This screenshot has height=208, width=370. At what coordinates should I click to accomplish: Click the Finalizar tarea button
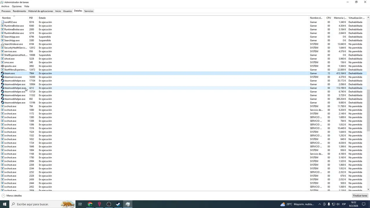[x=360, y=196]
